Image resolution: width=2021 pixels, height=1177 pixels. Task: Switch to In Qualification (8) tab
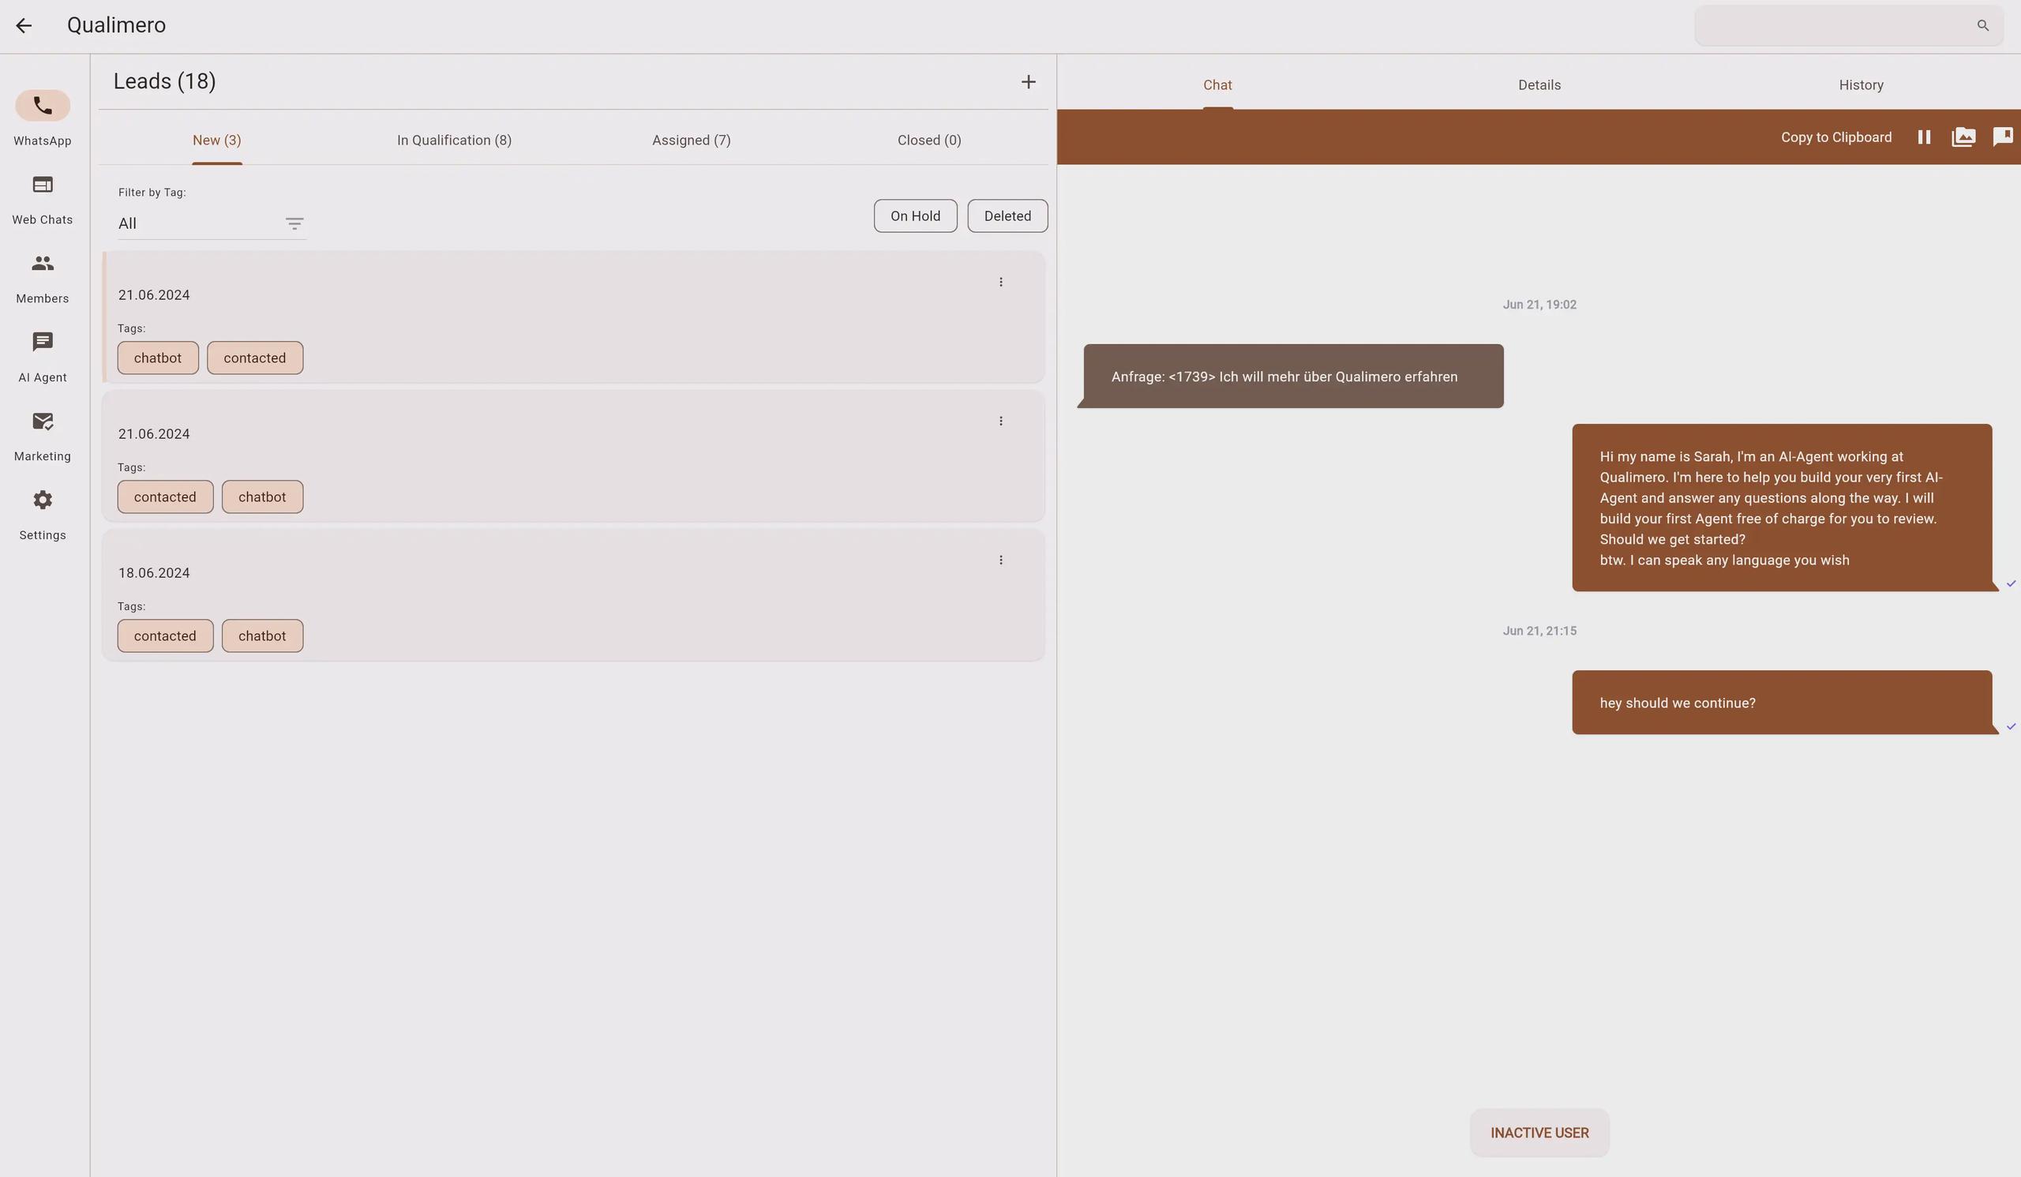454,141
